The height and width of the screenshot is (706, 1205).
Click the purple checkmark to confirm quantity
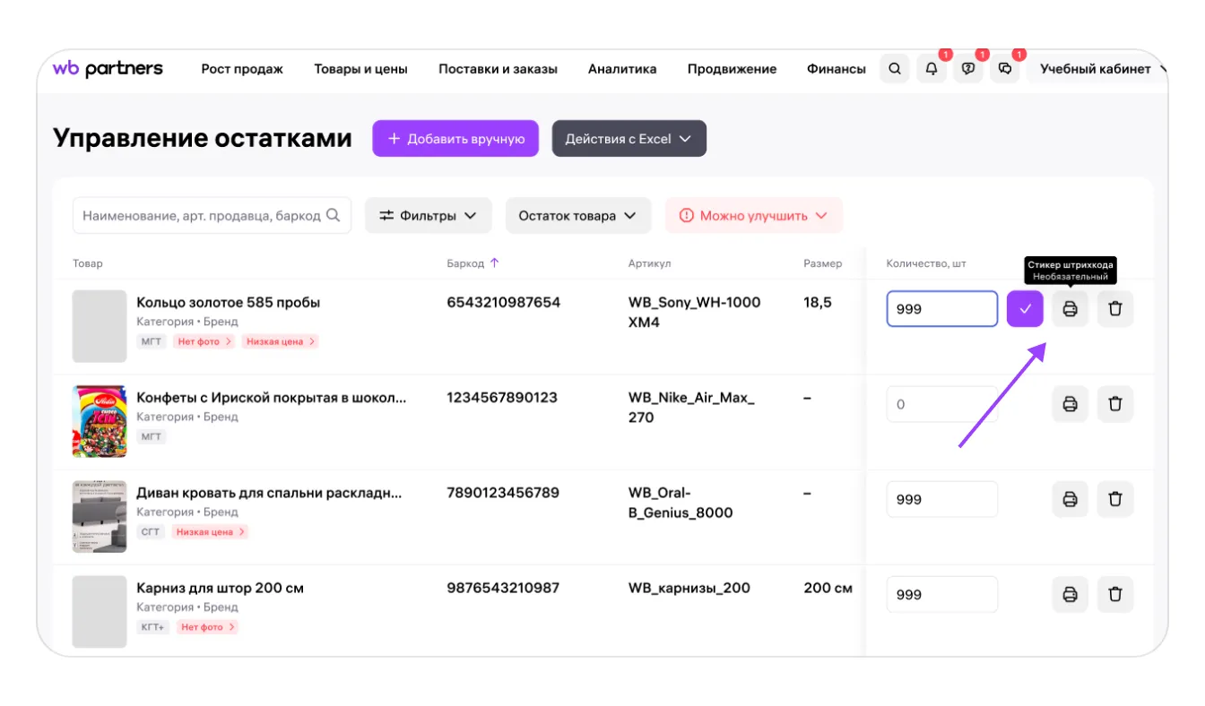tap(1025, 309)
